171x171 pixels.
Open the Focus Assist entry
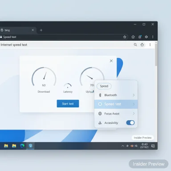click(116, 114)
